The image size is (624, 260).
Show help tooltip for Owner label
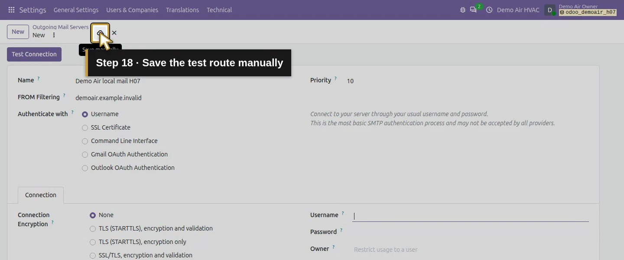point(334,247)
